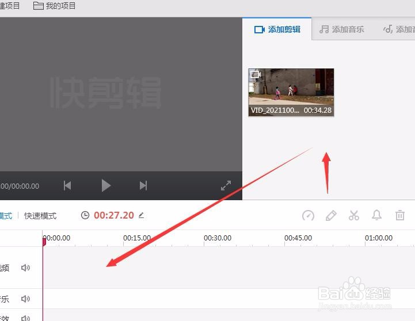415x321 pixels.
Task: Edit the 00:27.20 duration with pencil icon
Action: click(x=142, y=215)
